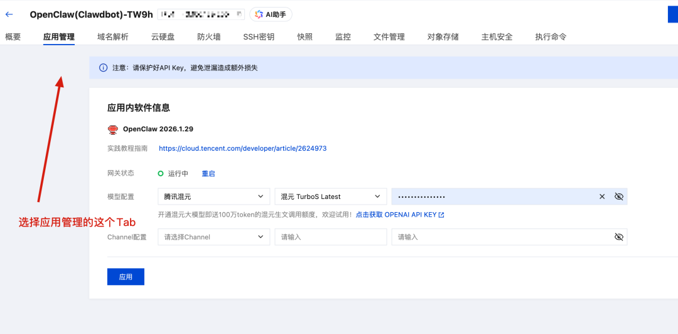Open the cloud.tencent.com tutorial article link

242,149
